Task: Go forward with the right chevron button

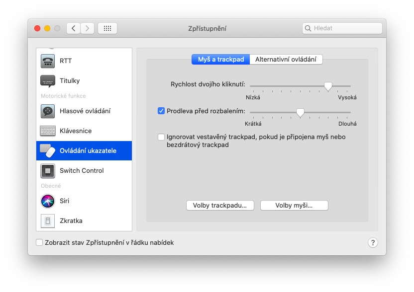Action: click(88, 28)
